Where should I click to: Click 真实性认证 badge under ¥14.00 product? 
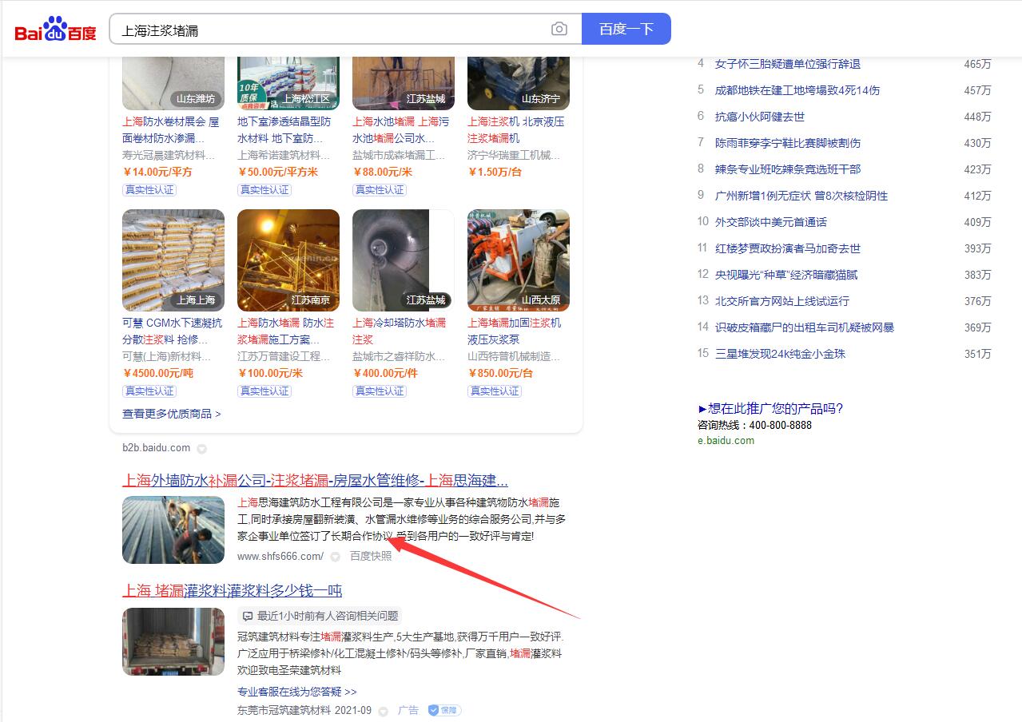(149, 190)
